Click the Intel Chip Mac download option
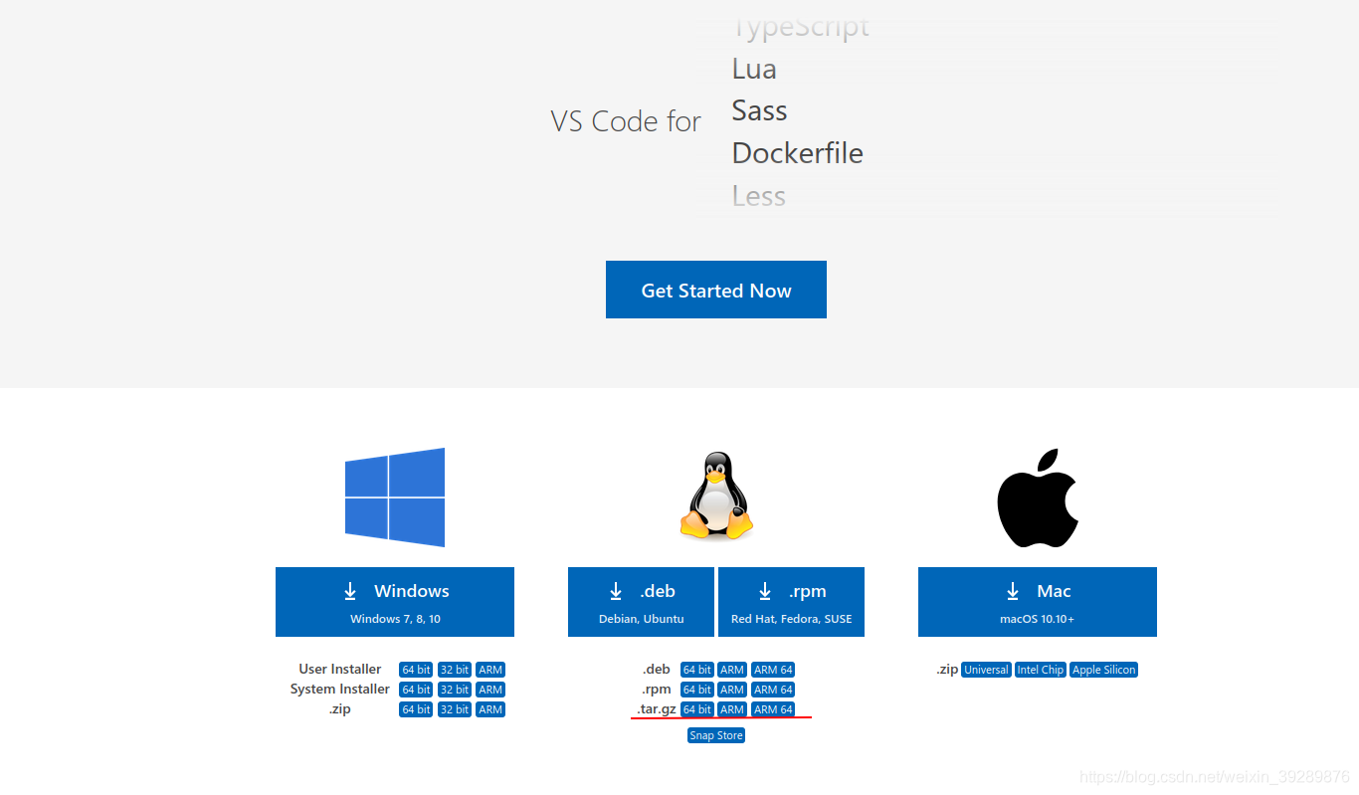This screenshot has width=1359, height=795. click(x=1040, y=669)
